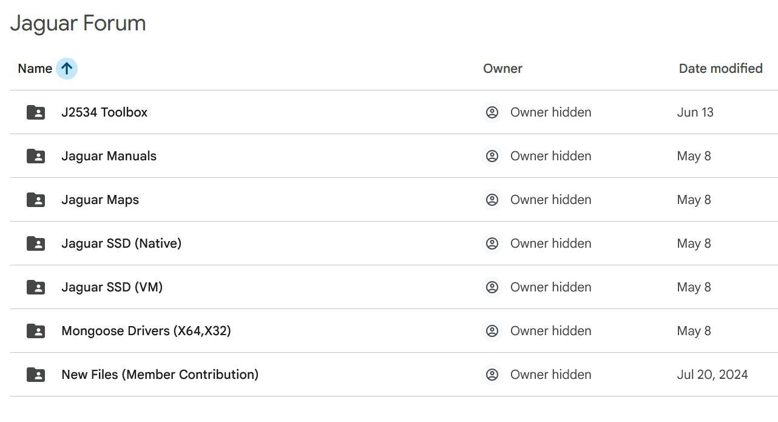Click the Jaguar Manuals shared folder icon
Screen dimensions: 778x422
coord(36,156)
